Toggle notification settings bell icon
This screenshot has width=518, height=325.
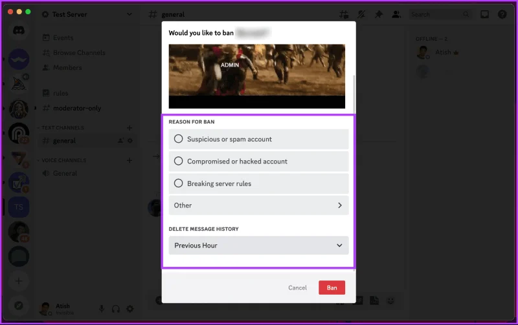pos(361,14)
